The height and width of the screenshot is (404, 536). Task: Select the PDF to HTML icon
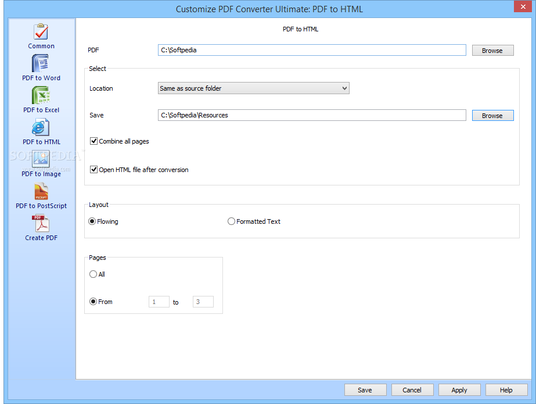41,127
